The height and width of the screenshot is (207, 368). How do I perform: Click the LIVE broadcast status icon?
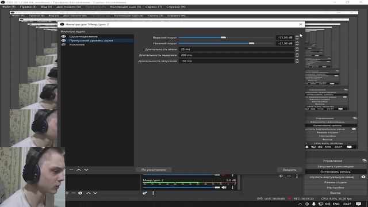point(259,198)
